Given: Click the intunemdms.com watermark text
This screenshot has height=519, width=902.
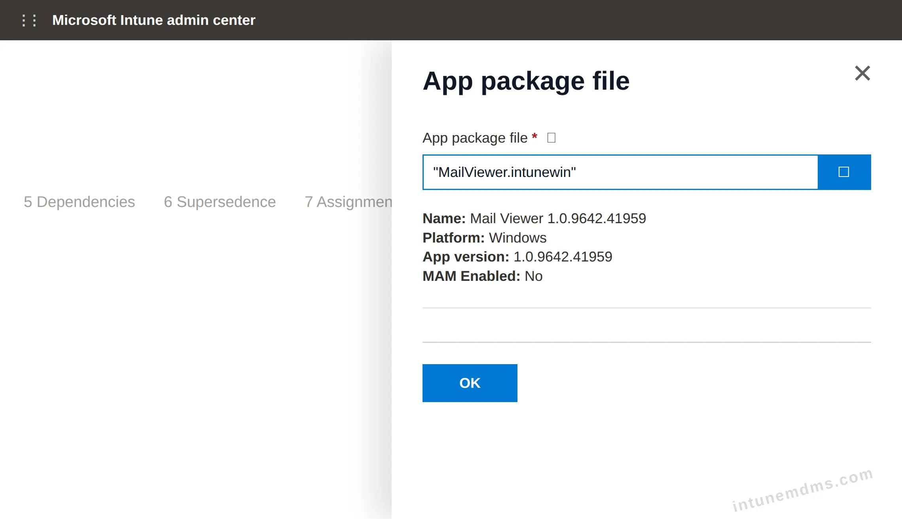Looking at the screenshot, I should click(x=802, y=490).
